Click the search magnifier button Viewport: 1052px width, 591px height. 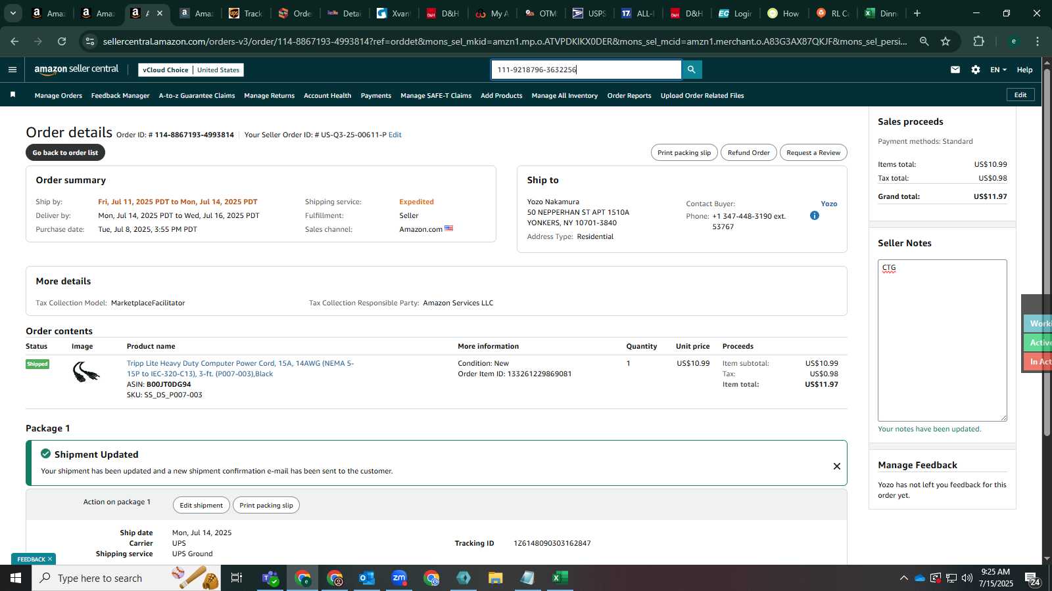pos(692,70)
